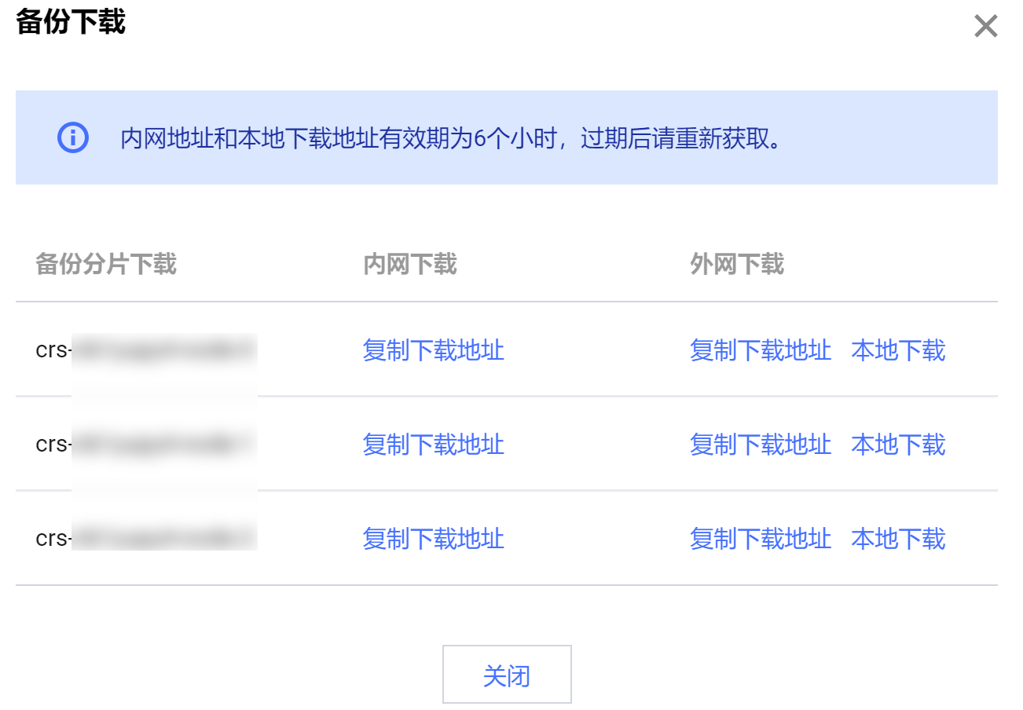This screenshot has width=1023, height=710.
Task: Copy the 外网 download address in the third row
Action: click(x=761, y=539)
